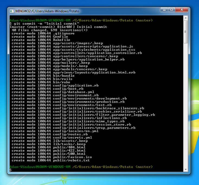The width and height of the screenshot is (199, 185).
Task: Open the MINGW32 console window icon menu
Action: point(12,11)
